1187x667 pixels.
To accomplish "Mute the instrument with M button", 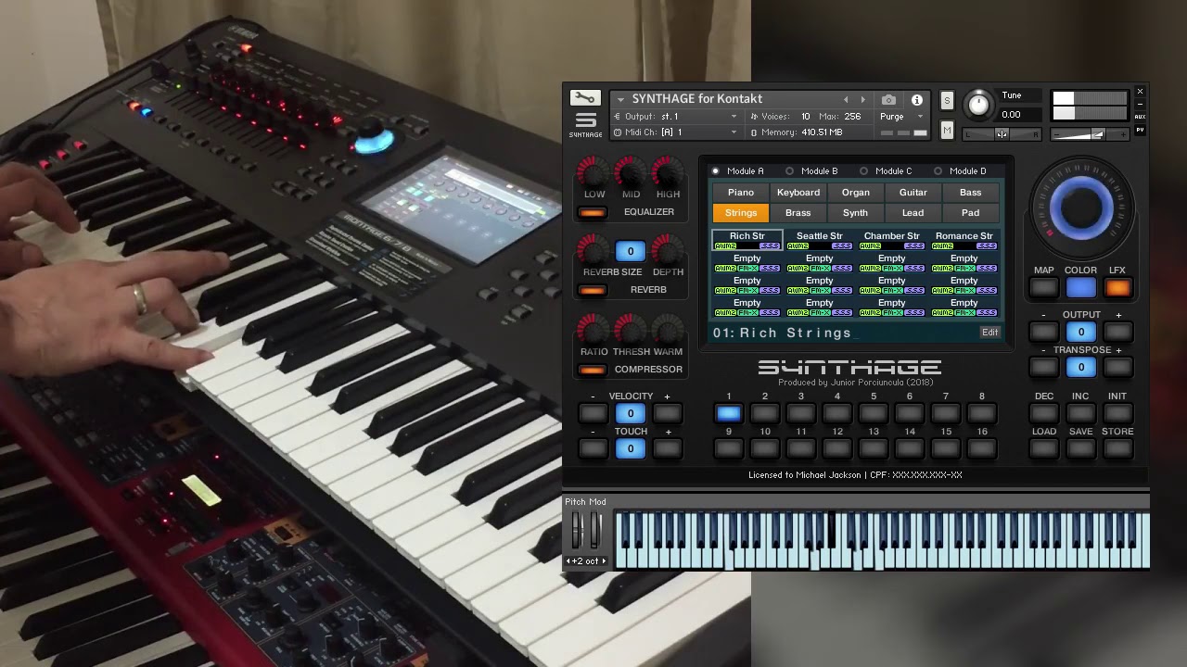I will point(947,131).
